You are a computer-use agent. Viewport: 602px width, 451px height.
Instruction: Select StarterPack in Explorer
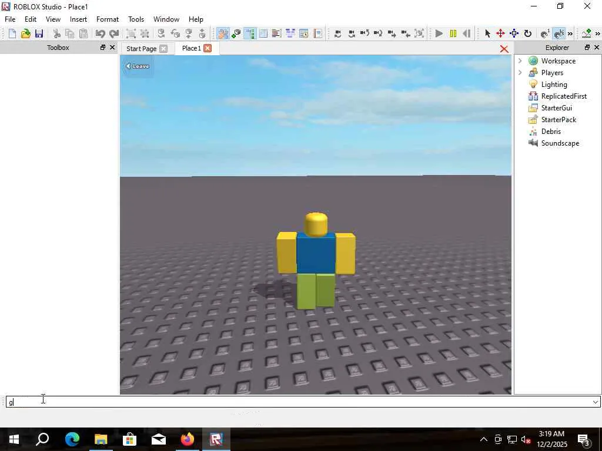coord(558,120)
